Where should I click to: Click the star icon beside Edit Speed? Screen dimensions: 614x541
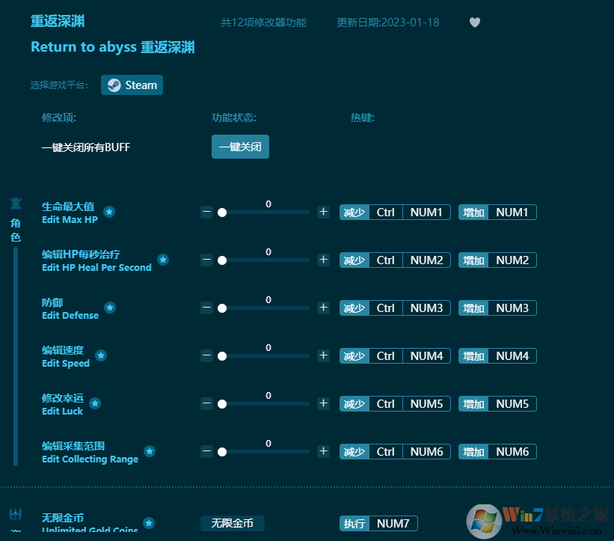click(x=101, y=355)
